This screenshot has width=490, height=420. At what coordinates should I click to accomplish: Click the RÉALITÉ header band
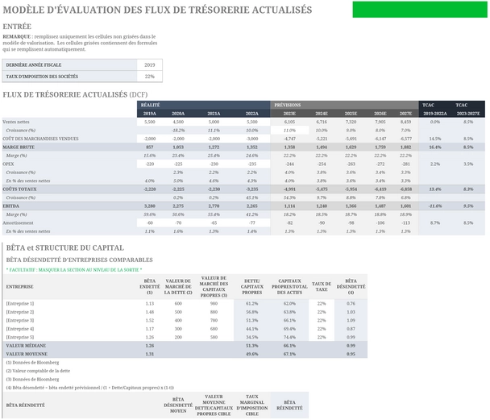click(x=203, y=105)
